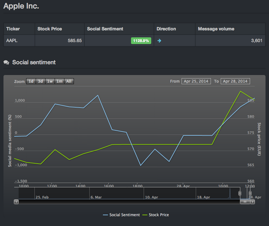Set zoom to 1m
Viewport: 269px width, 226px height.
pyautogui.click(x=60, y=81)
